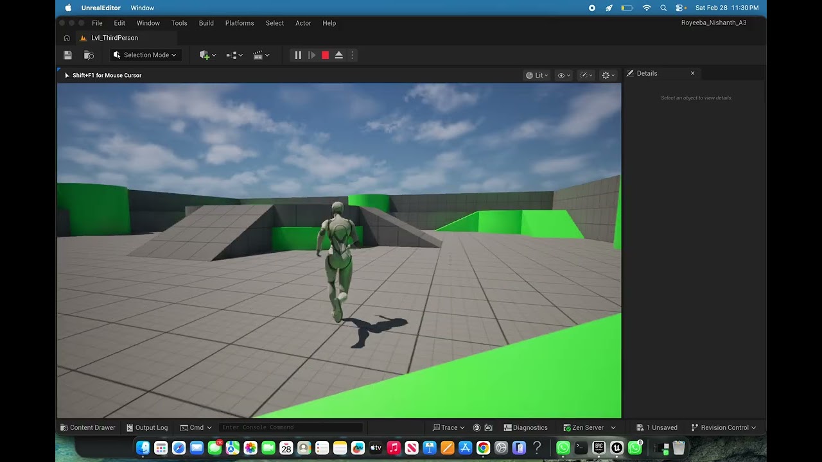Open the Revision Control dropdown
This screenshot has height=462, width=822.
coord(724,427)
